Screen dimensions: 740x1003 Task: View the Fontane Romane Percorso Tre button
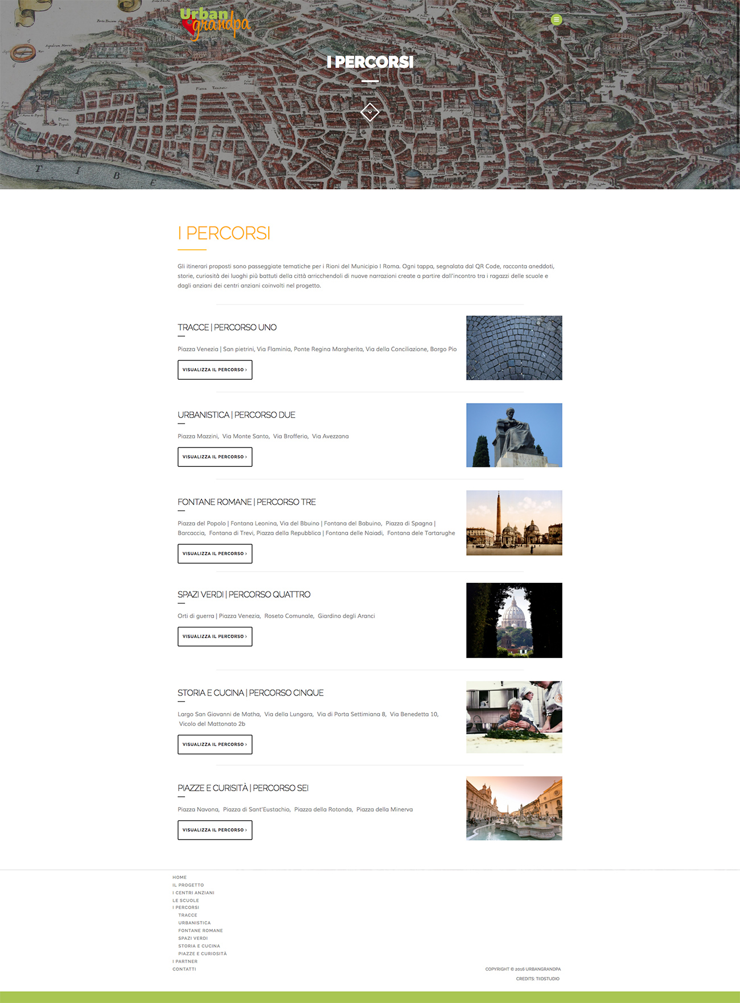pyautogui.click(x=215, y=554)
